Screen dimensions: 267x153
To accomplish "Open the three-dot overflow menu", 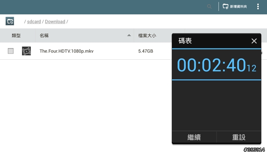I will pos(258,7).
